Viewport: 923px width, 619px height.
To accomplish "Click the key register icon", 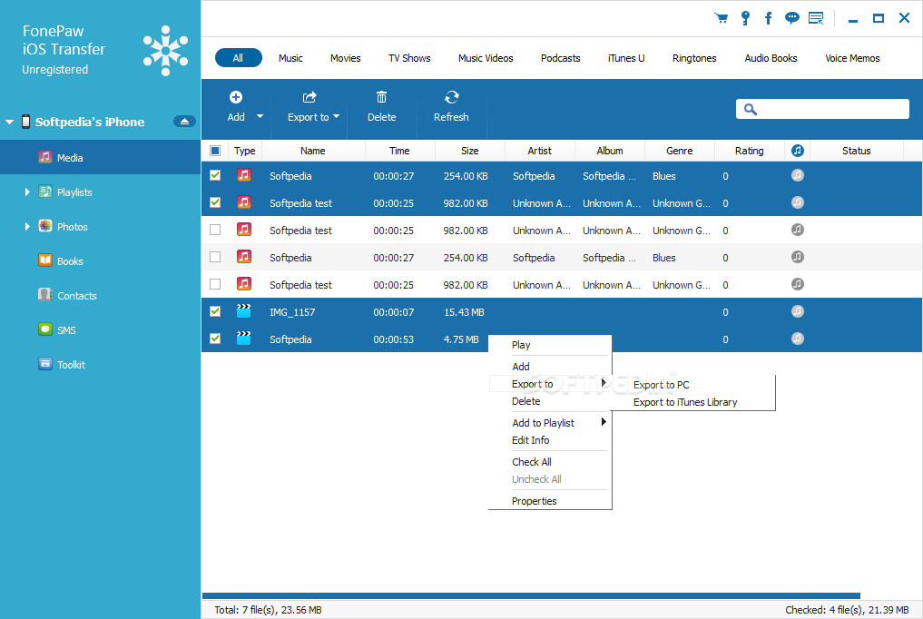I will coord(745,18).
